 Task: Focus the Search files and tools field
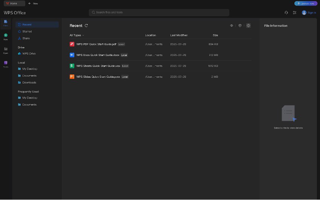point(159,12)
